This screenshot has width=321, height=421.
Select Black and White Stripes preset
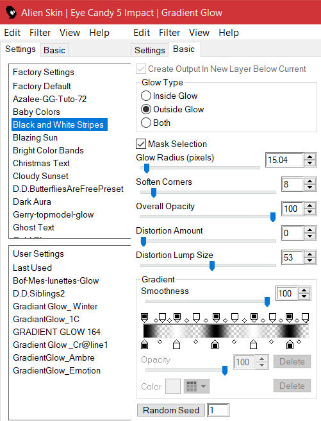[x=60, y=125]
